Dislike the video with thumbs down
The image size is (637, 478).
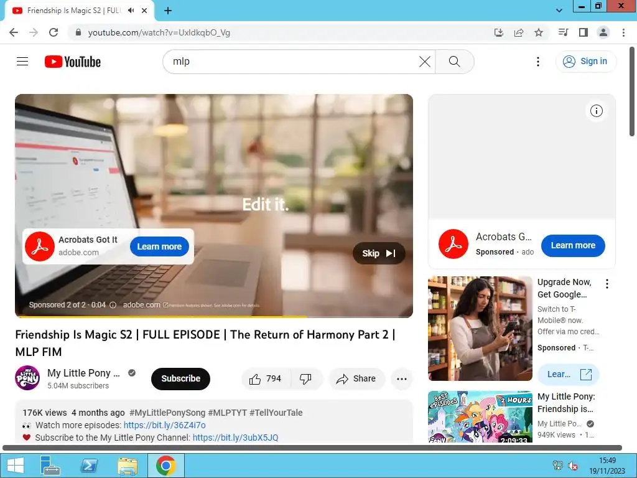click(x=305, y=379)
